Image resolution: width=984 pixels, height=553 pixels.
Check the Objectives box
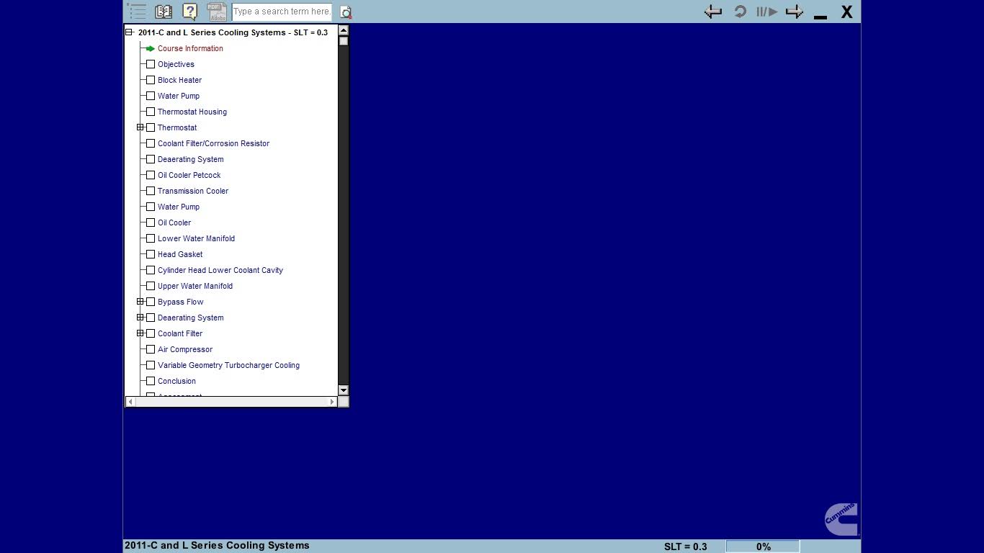coord(151,64)
